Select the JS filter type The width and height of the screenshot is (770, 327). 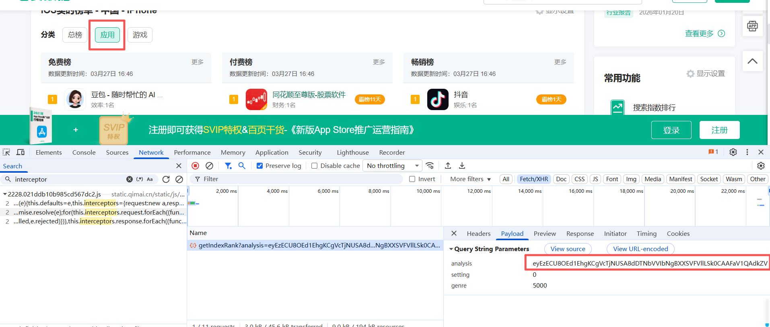595,179
